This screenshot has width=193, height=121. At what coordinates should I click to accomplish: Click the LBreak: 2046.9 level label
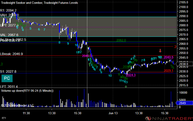[12, 54]
